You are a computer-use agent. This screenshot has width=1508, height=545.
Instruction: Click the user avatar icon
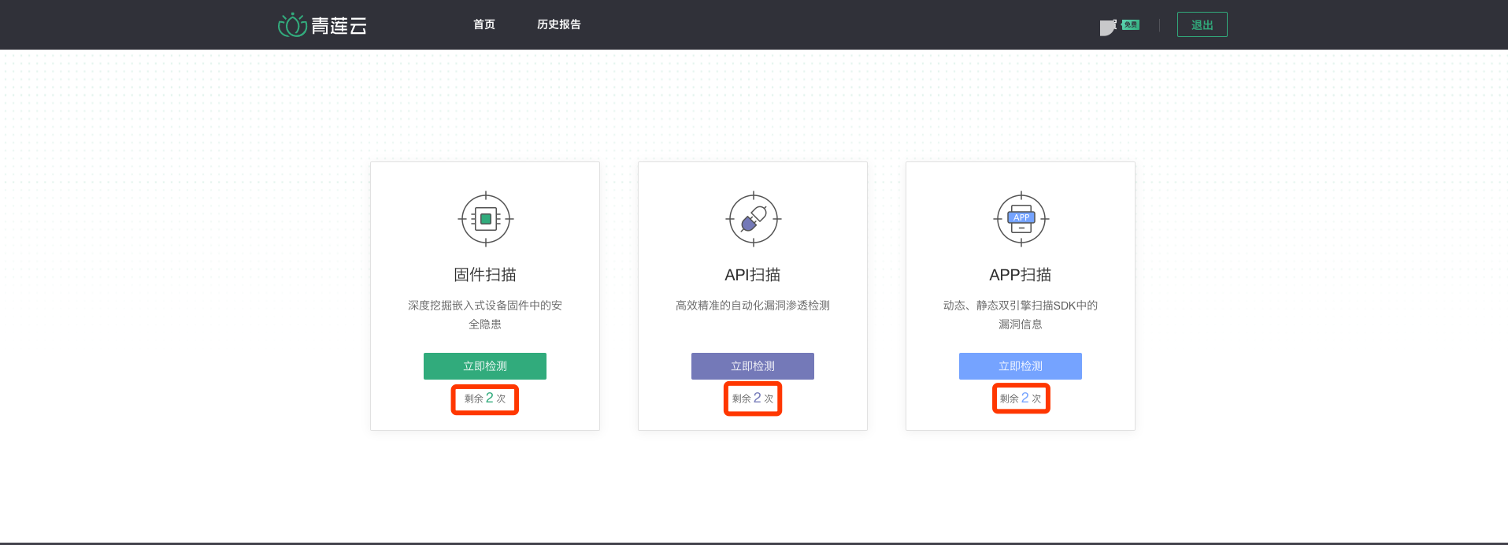point(1108,28)
